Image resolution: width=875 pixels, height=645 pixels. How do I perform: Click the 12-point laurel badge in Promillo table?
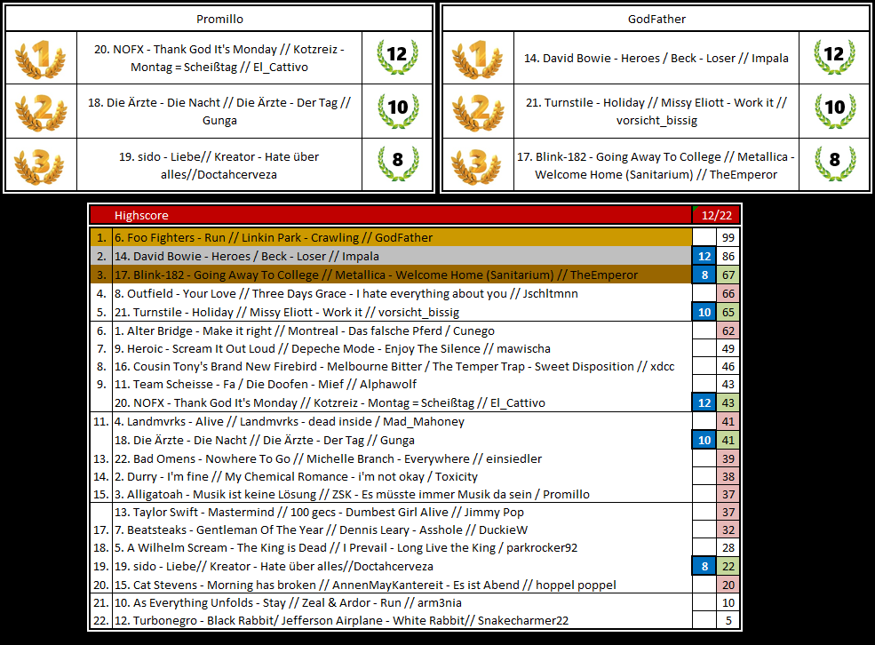[397, 56]
